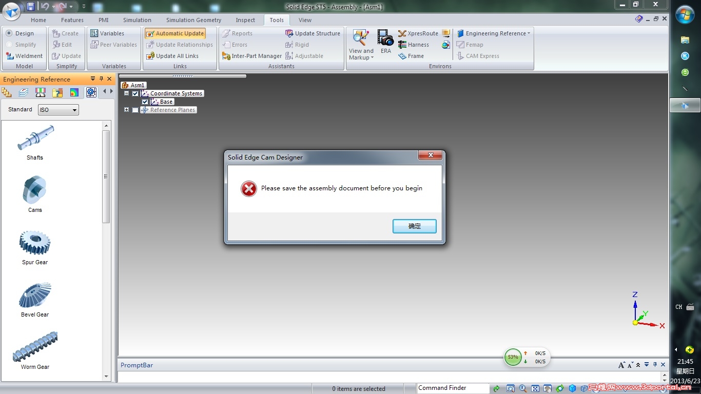Select the Weldment model option
Screen dimensions: 701x394
tap(24, 56)
